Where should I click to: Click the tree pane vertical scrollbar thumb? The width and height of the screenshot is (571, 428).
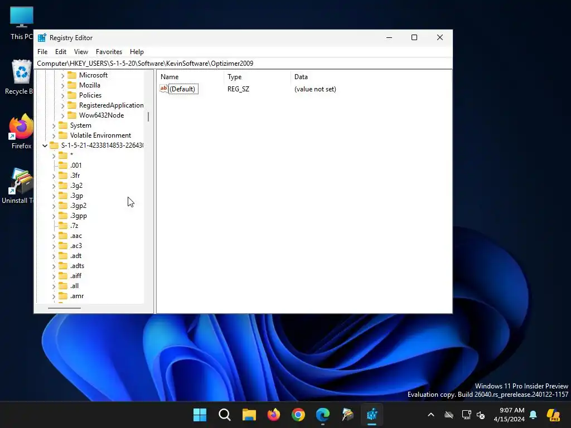pos(148,117)
